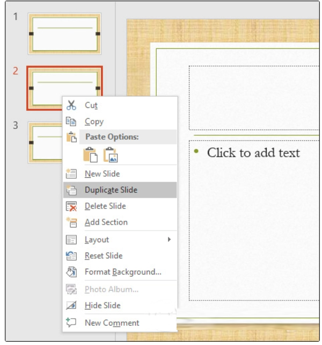
Task: Select Delete Slide menu entry
Action: [x=120, y=206]
